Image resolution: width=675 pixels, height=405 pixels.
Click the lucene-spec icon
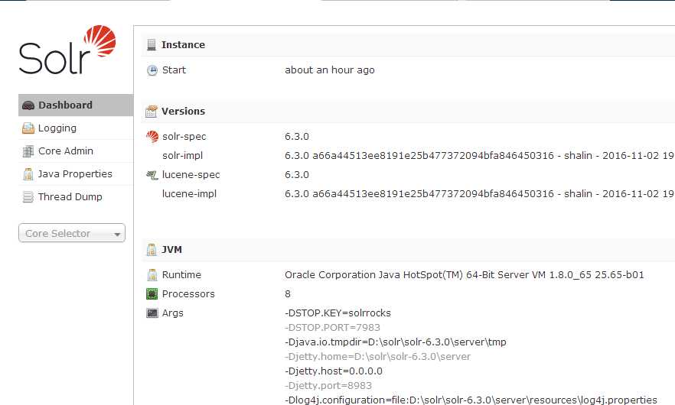(152, 175)
